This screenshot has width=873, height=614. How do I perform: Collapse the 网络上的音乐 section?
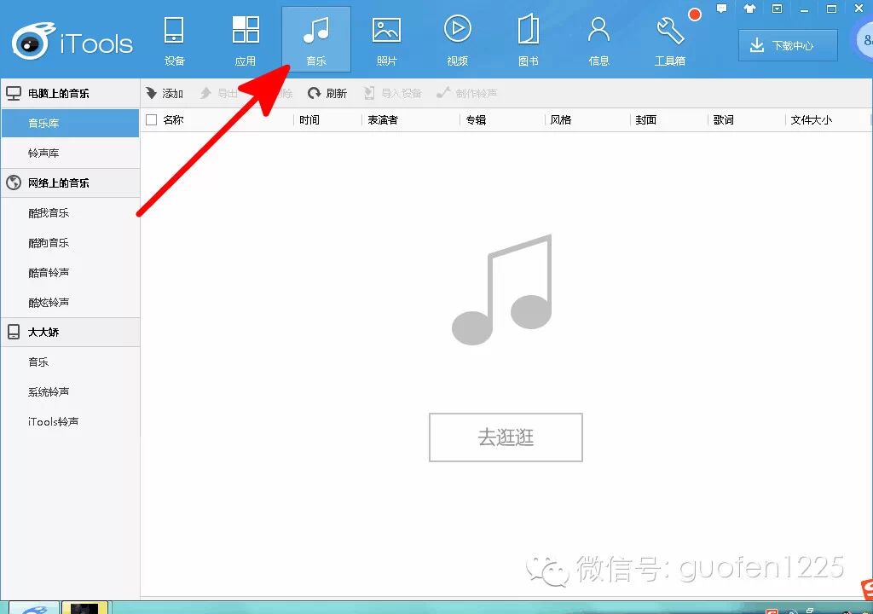click(70, 182)
